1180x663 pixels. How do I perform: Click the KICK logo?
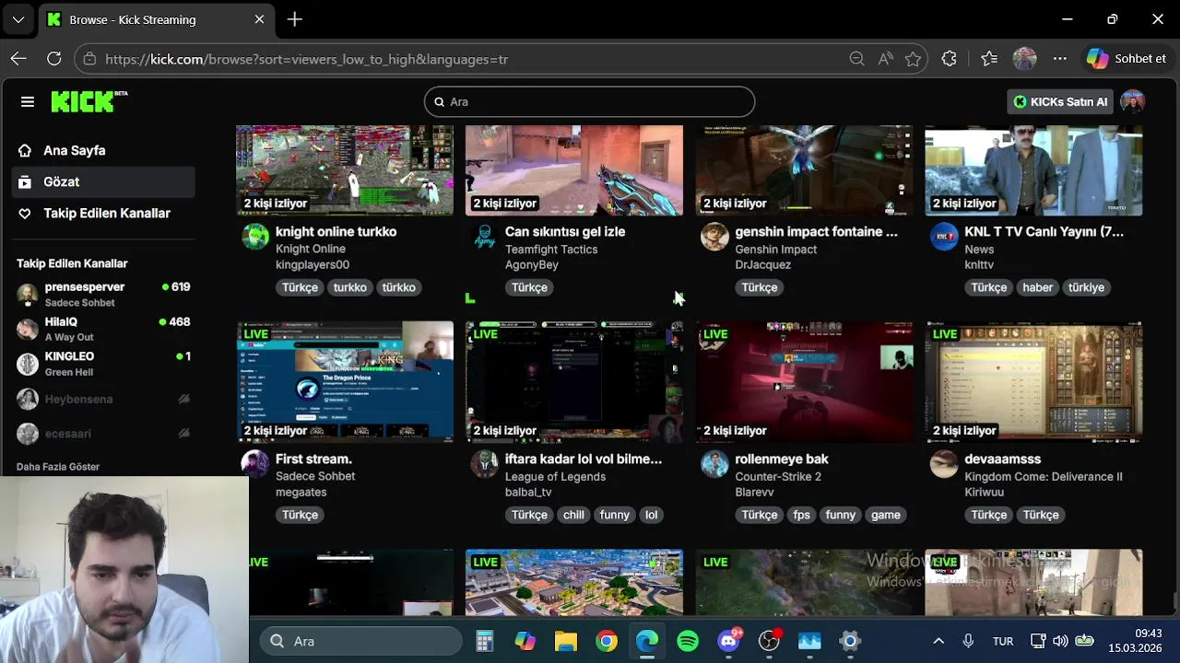[x=88, y=101]
